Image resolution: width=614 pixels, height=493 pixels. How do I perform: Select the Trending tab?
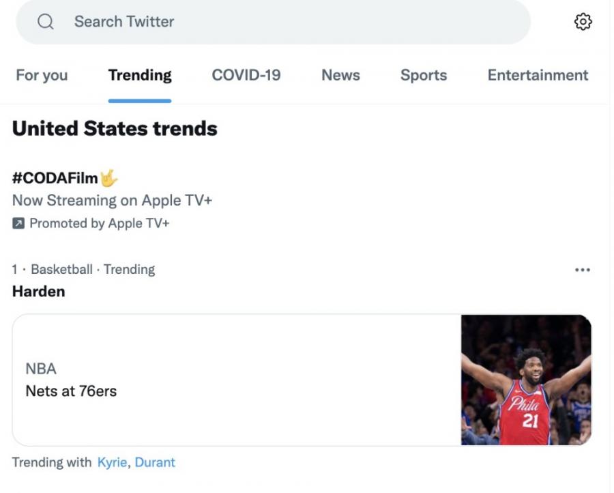tap(140, 75)
